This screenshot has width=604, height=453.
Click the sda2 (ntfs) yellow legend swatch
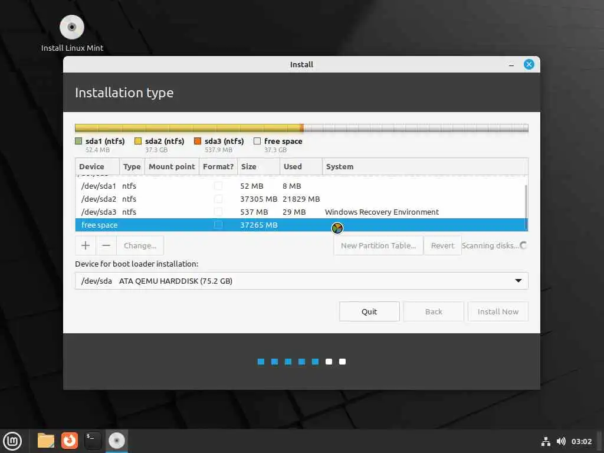pyautogui.click(x=138, y=141)
